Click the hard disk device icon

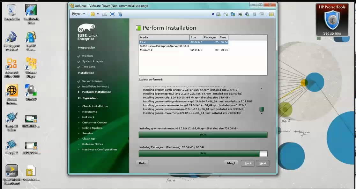[218, 14]
